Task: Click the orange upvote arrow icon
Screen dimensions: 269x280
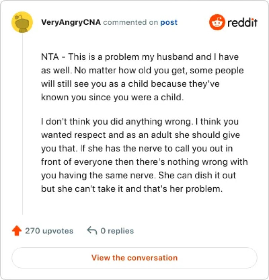Action: 17,231
